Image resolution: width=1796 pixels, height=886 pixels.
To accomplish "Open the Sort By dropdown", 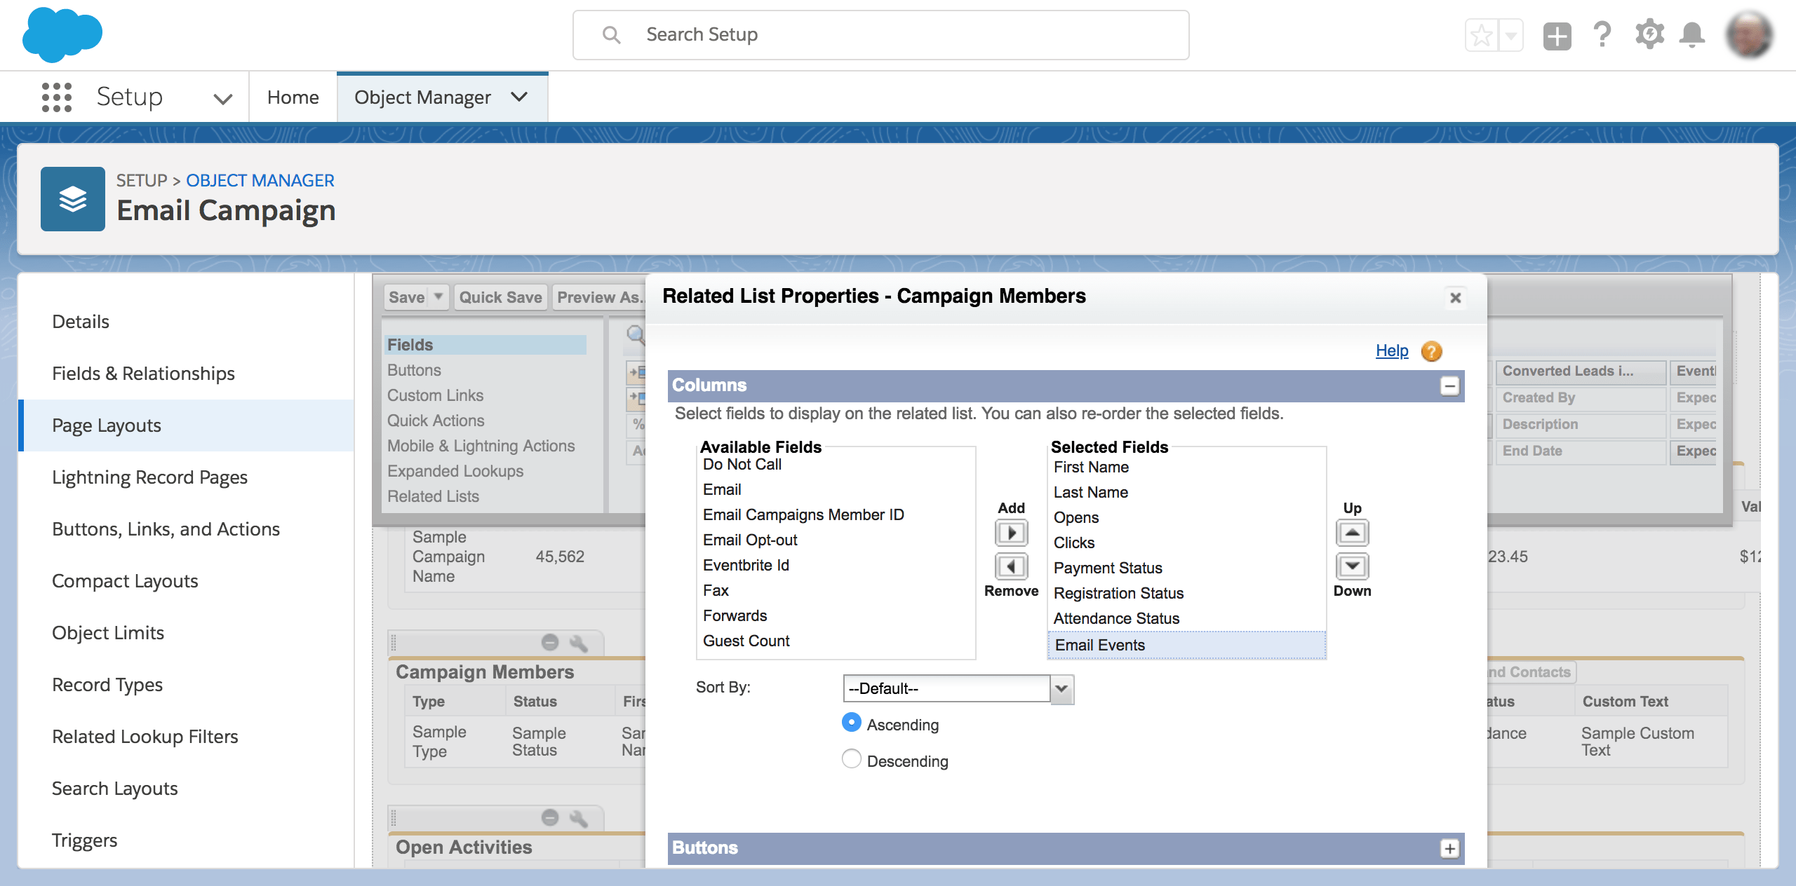I will point(1060,689).
